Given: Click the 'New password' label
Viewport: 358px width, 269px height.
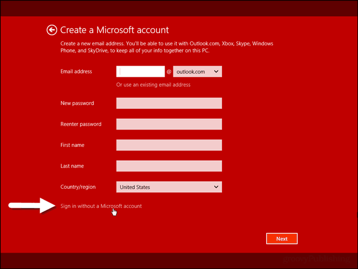Looking at the screenshot, I should pyautogui.click(x=77, y=103).
